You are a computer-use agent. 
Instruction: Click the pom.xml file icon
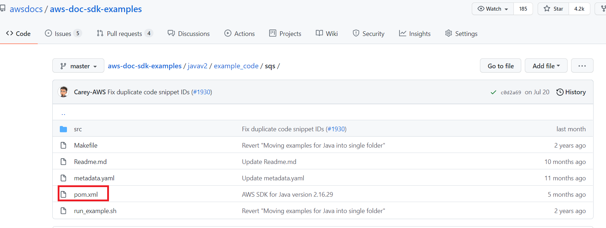coord(63,195)
